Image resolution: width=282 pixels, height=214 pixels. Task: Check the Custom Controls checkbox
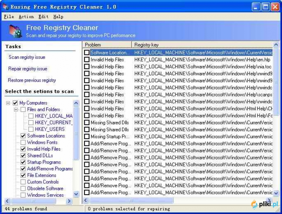tap(23, 182)
